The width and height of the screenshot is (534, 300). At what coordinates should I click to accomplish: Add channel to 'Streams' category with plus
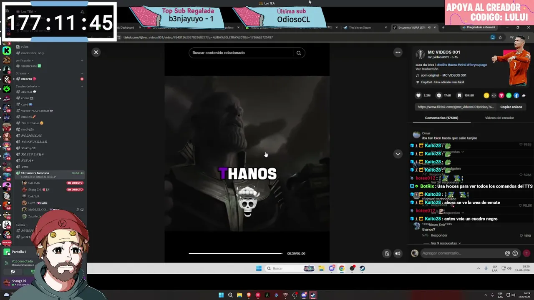click(82, 73)
